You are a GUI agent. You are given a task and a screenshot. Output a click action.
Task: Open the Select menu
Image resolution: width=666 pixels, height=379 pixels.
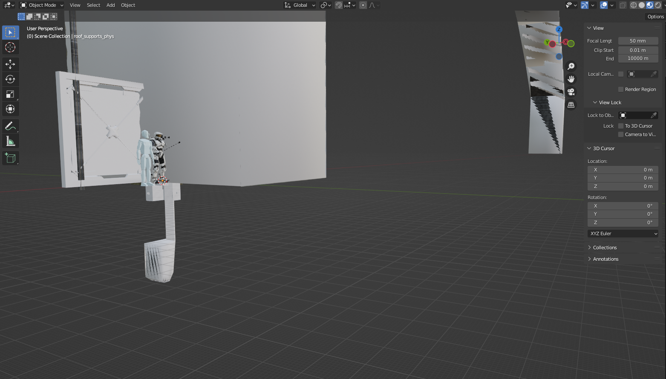tap(93, 5)
